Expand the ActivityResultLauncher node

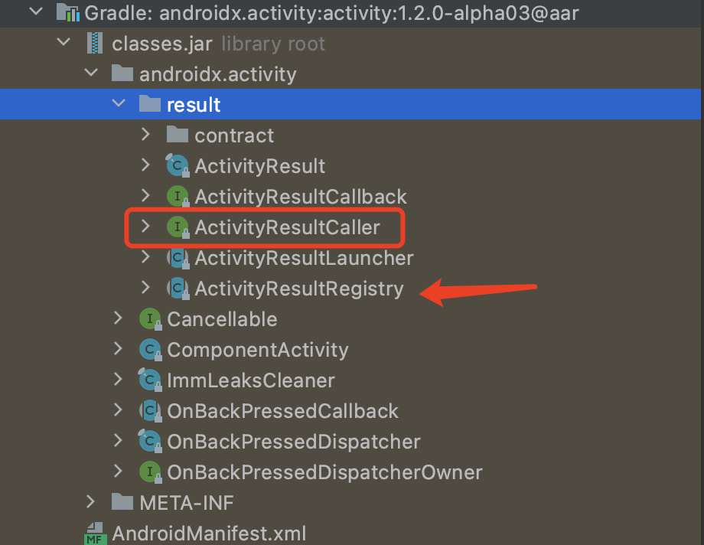[x=145, y=258]
